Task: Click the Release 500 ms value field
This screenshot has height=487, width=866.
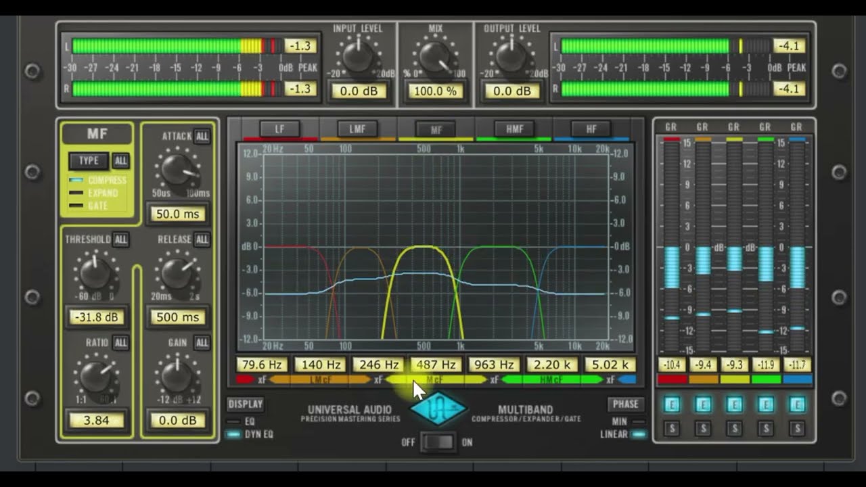Action: coord(177,317)
